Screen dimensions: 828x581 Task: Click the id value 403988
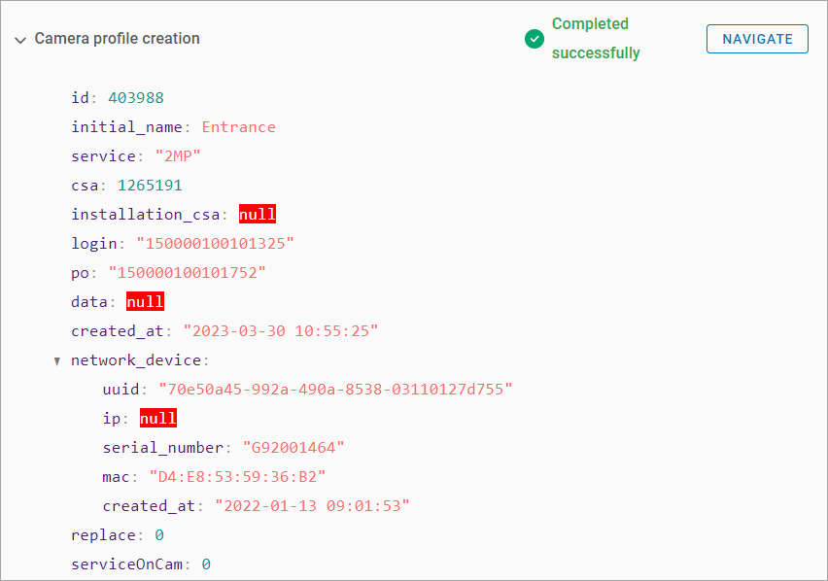pyautogui.click(x=135, y=98)
